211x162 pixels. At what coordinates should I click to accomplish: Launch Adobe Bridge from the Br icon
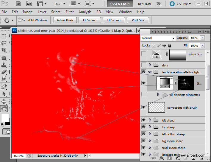tap(18, 4)
